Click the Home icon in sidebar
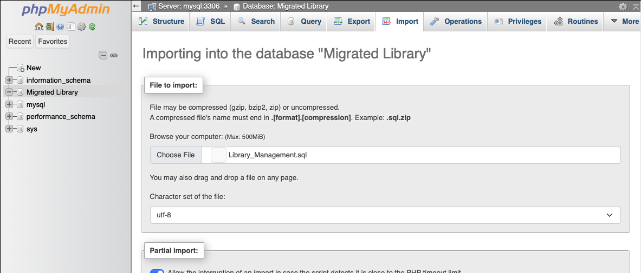641x273 pixels. pyautogui.click(x=38, y=26)
